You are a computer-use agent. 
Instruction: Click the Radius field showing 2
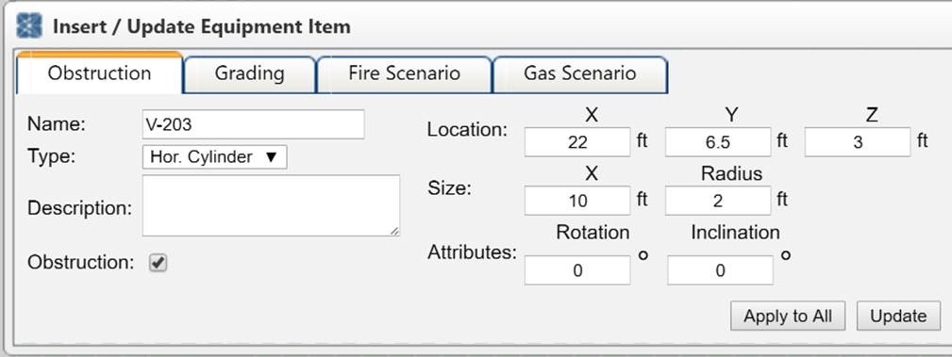[718, 200]
